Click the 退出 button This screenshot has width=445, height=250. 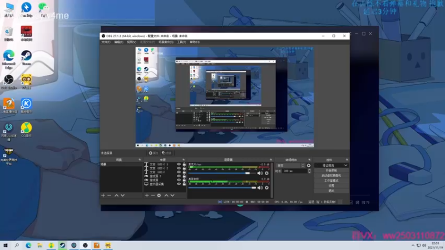click(x=331, y=191)
